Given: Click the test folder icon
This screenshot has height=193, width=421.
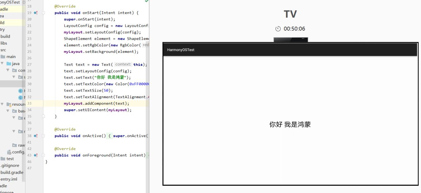Looking at the screenshot, I should tap(3, 159).
